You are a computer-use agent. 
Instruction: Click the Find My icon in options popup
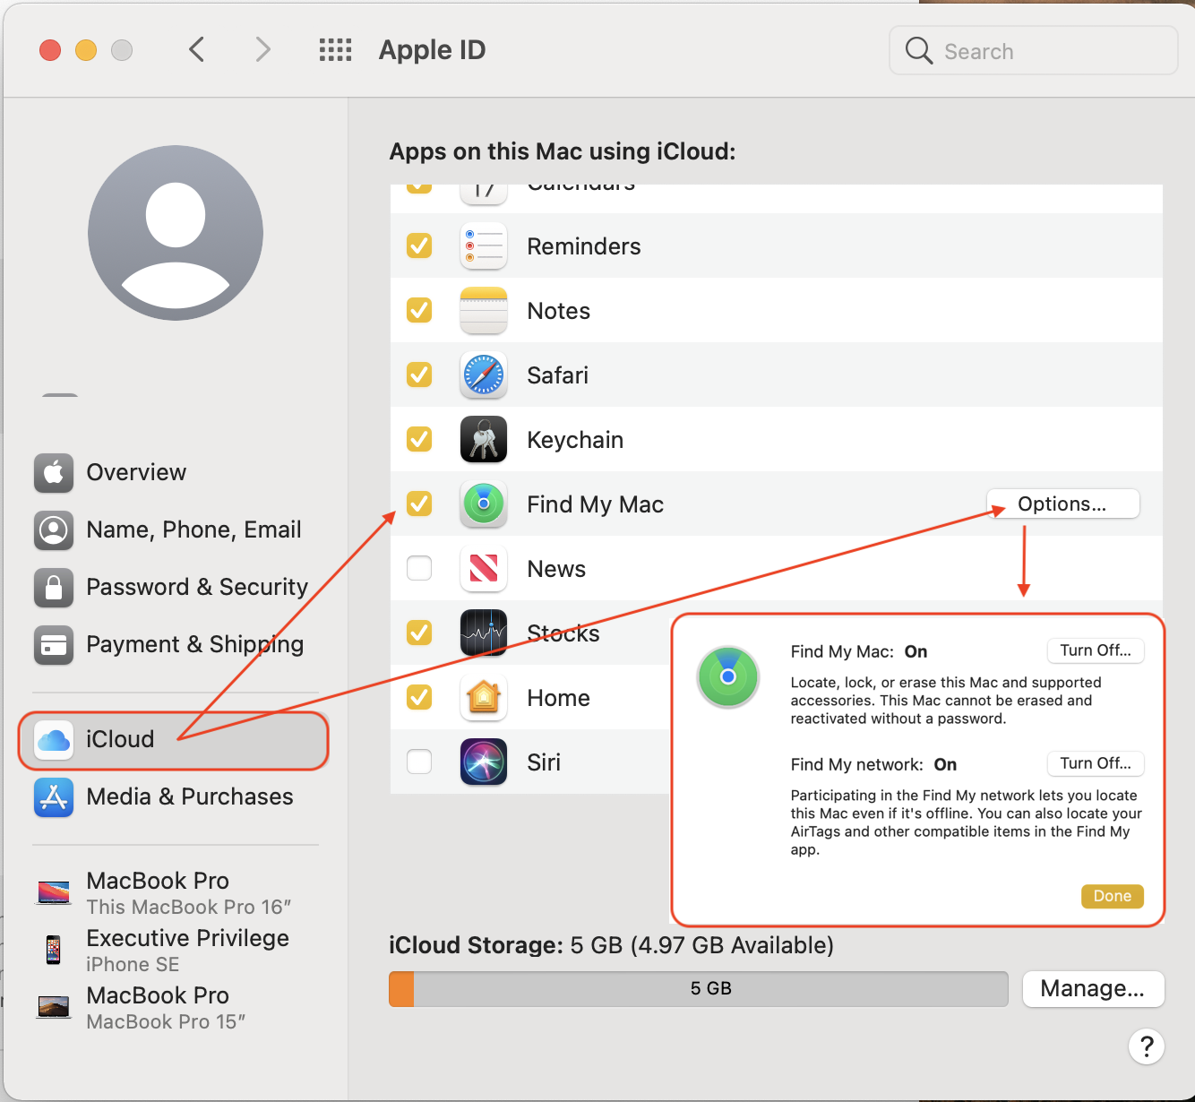(x=728, y=676)
